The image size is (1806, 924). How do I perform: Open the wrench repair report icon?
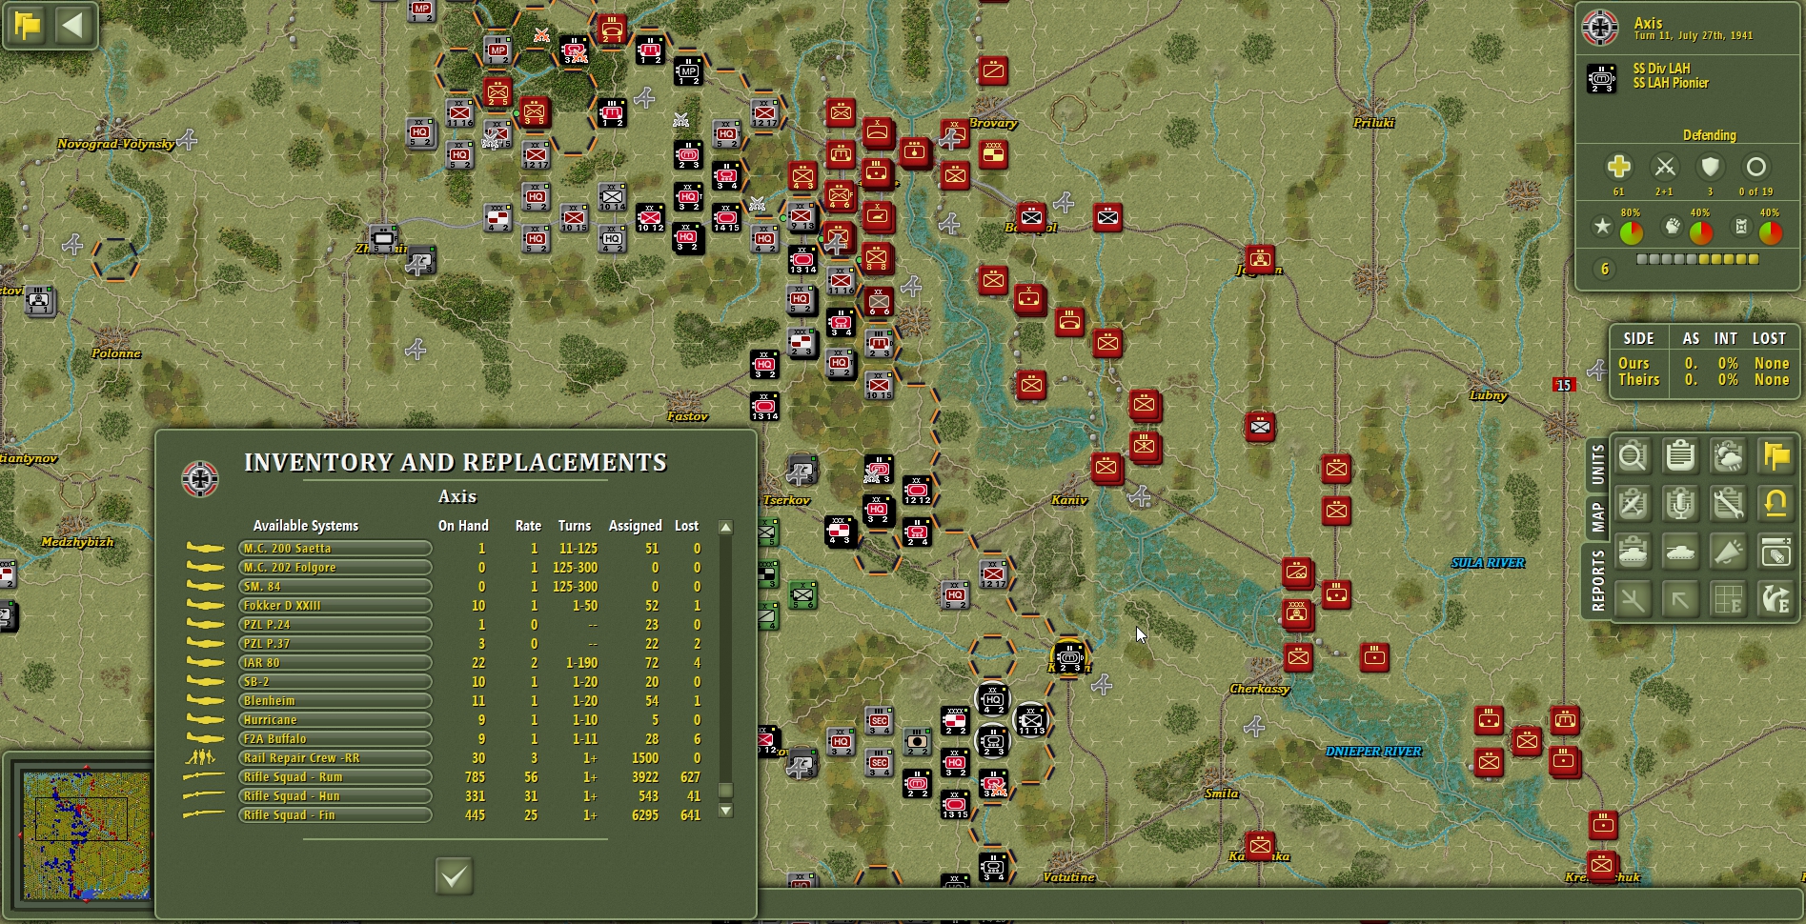point(1728,504)
